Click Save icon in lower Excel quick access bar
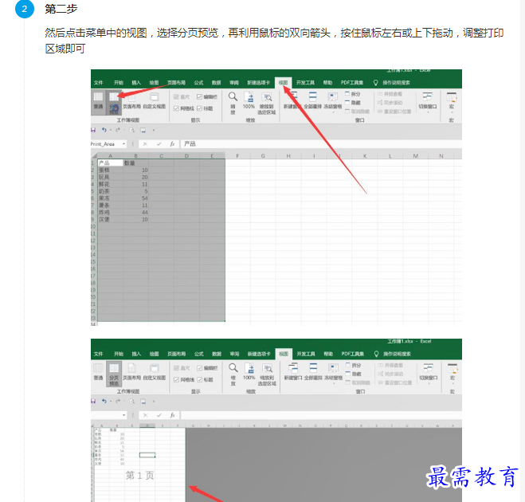 tap(93, 401)
